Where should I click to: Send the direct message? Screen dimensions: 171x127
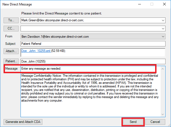pos(133,122)
